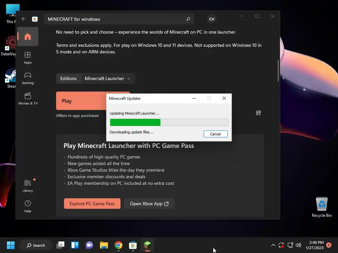338x253 pixels.
Task: Open the notification count badge
Action: 329,245
